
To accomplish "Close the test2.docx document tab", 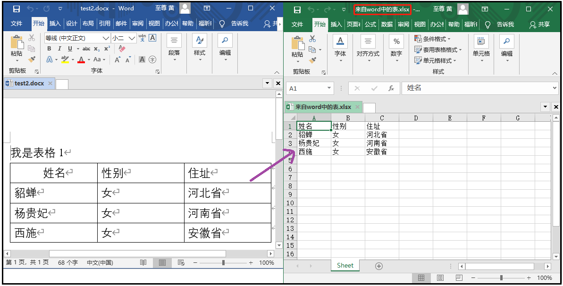I will click(50, 84).
